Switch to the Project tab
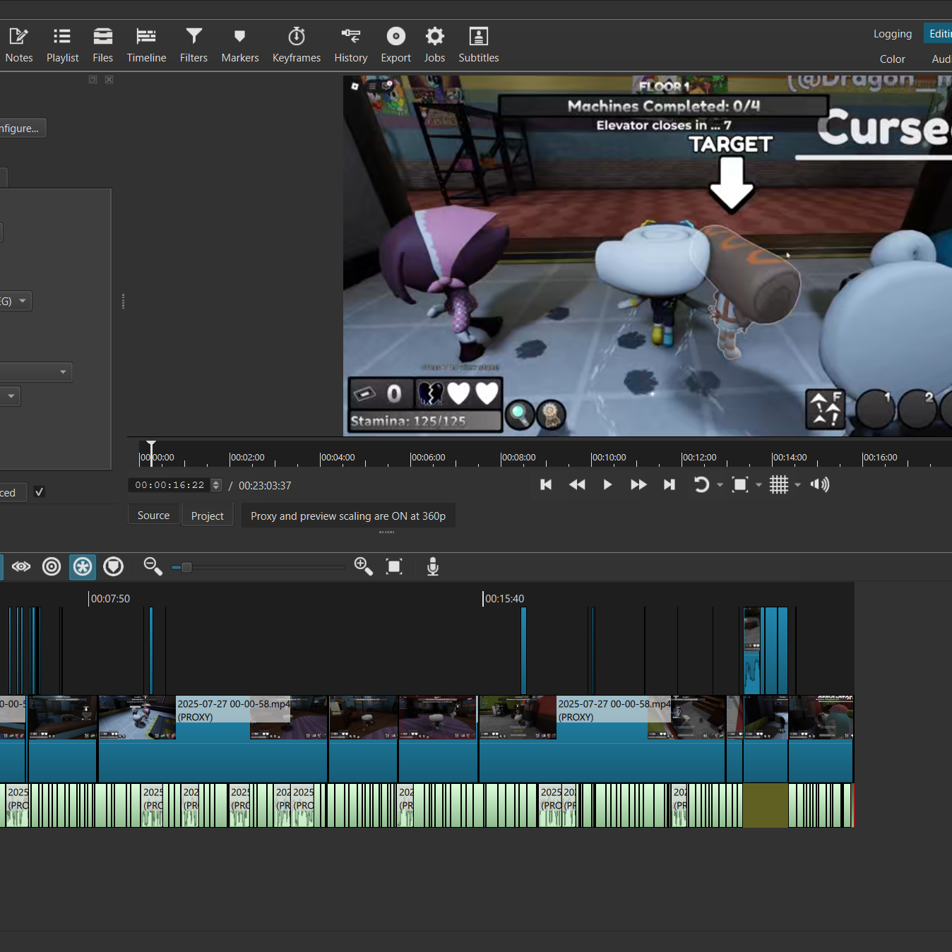The height and width of the screenshot is (952, 952). click(207, 516)
